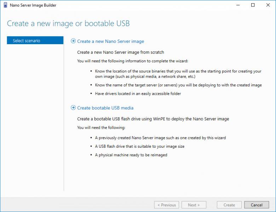
Task: Select the Select scenario step in sidebar
Action: pyautogui.click(x=35, y=41)
